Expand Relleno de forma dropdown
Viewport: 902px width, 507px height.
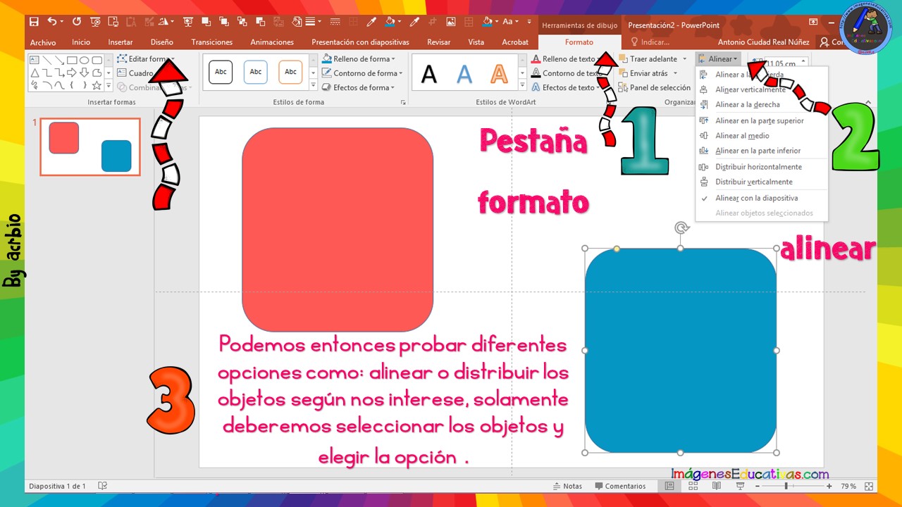tap(359, 59)
